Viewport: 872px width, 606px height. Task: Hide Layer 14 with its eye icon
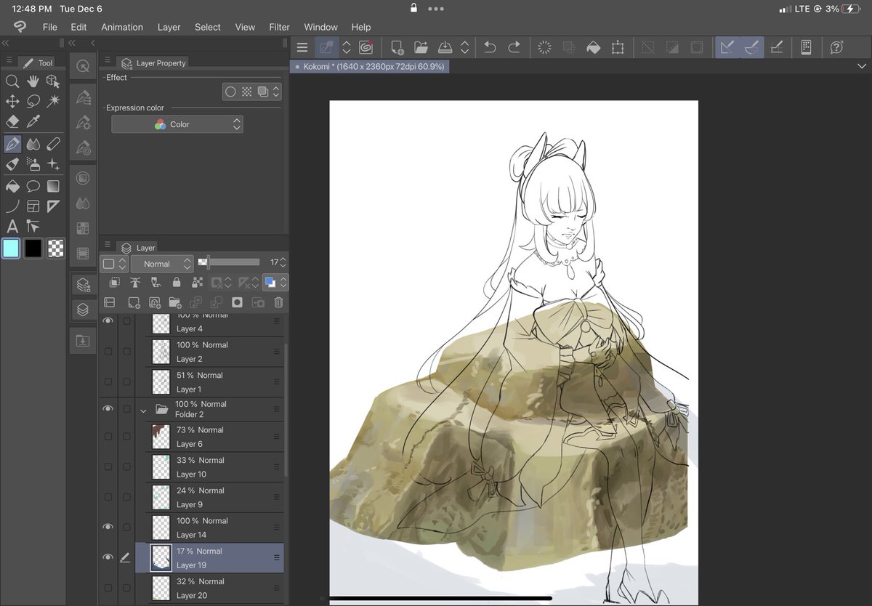click(x=108, y=527)
